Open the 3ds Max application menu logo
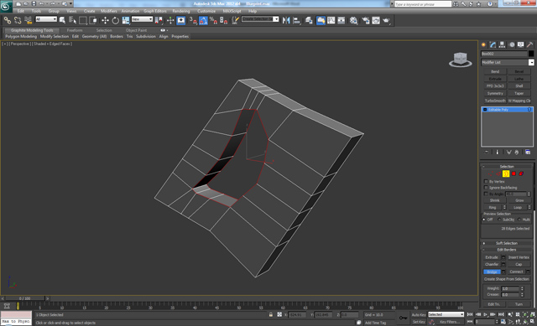 6,6
